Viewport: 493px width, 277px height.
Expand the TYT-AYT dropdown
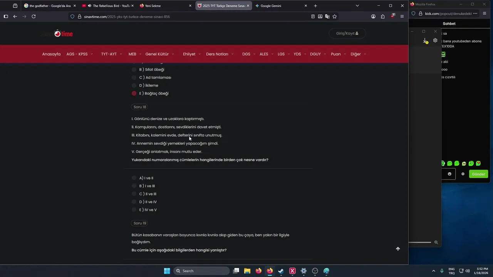click(111, 54)
